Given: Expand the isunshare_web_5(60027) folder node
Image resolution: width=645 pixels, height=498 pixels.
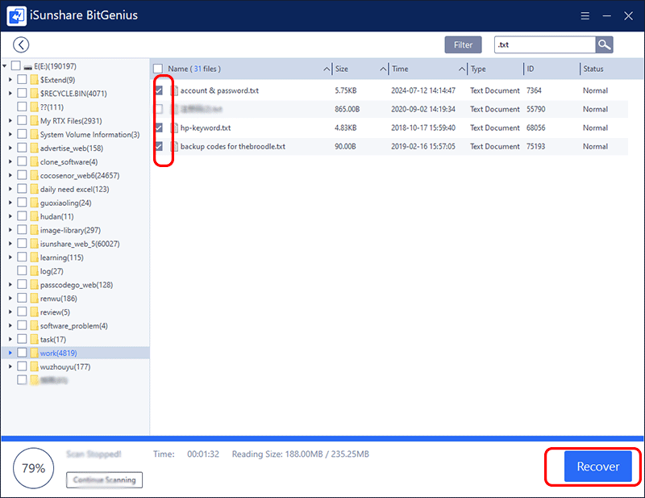Looking at the screenshot, I should 10,244.
